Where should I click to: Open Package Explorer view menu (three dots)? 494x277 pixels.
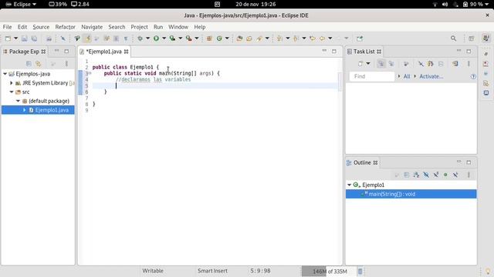pyautogui.click(x=66, y=64)
